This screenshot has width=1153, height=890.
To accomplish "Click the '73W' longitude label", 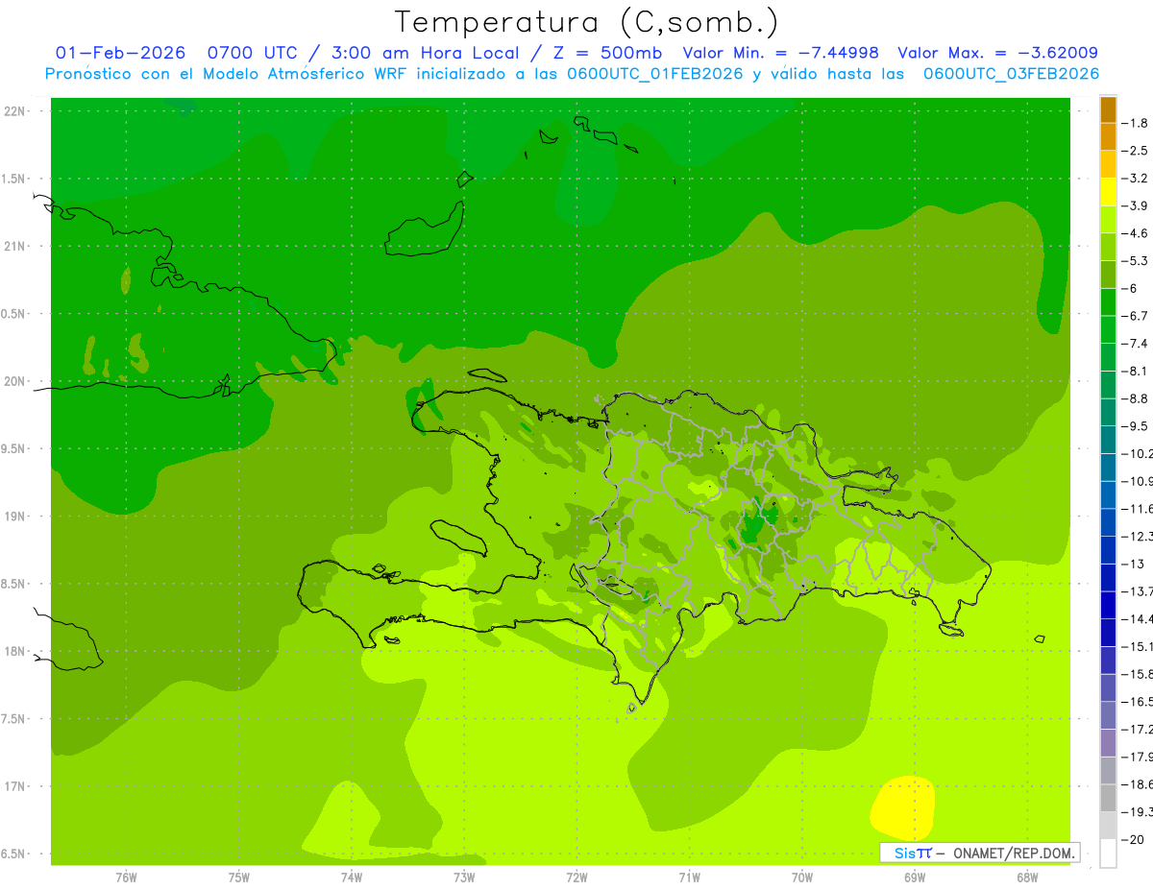I will [x=464, y=877].
